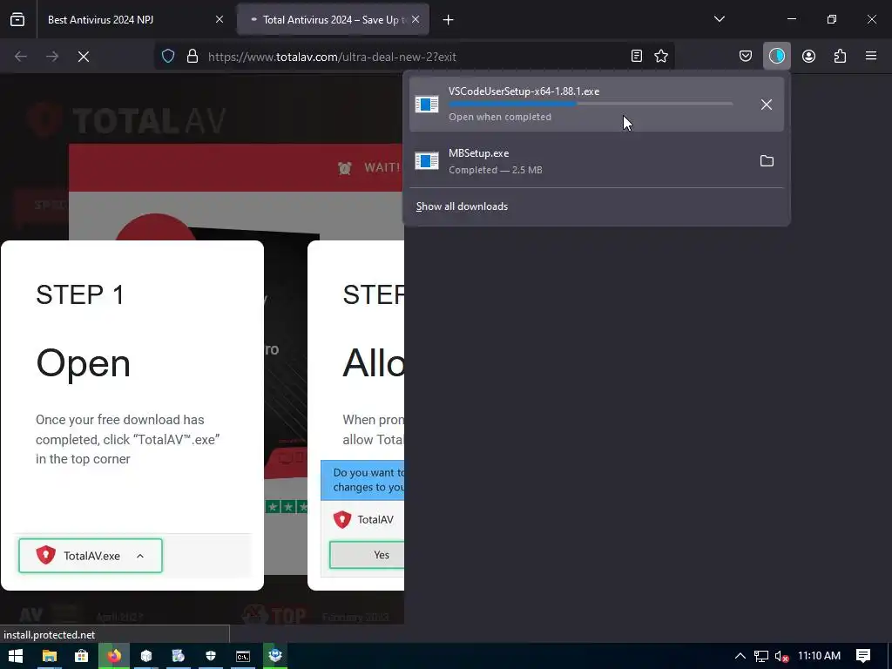Click the VSCode download progress bar
This screenshot has width=892, height=669.
(x=591, y=104)
